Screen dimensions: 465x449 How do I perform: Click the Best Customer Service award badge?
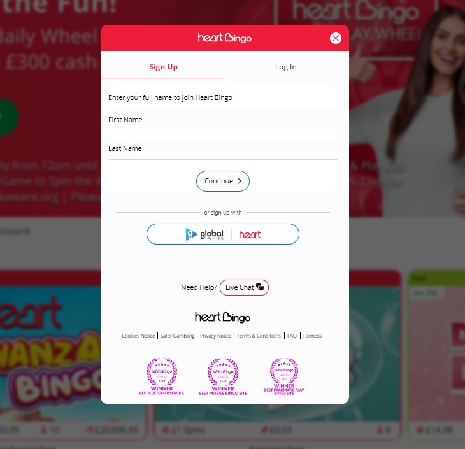(x=162, y=376)
